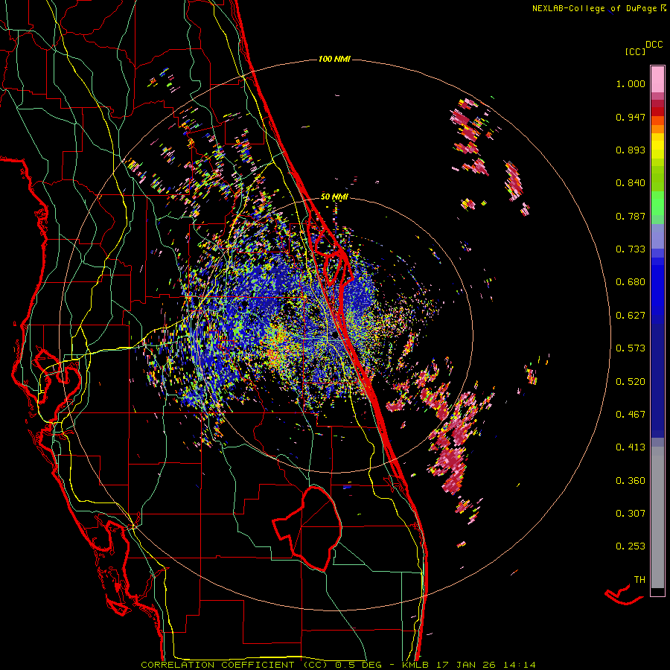Click the 17 JAN 26 date text
The width and height of the screenshot is (670, 670).
(x=466, y=665)
